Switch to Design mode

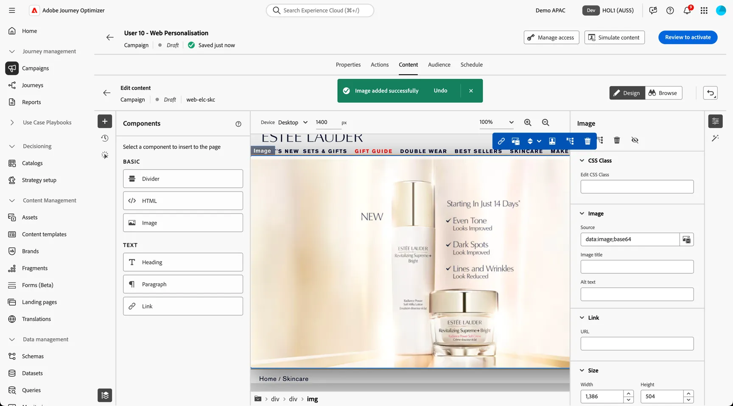pos(627,93)
